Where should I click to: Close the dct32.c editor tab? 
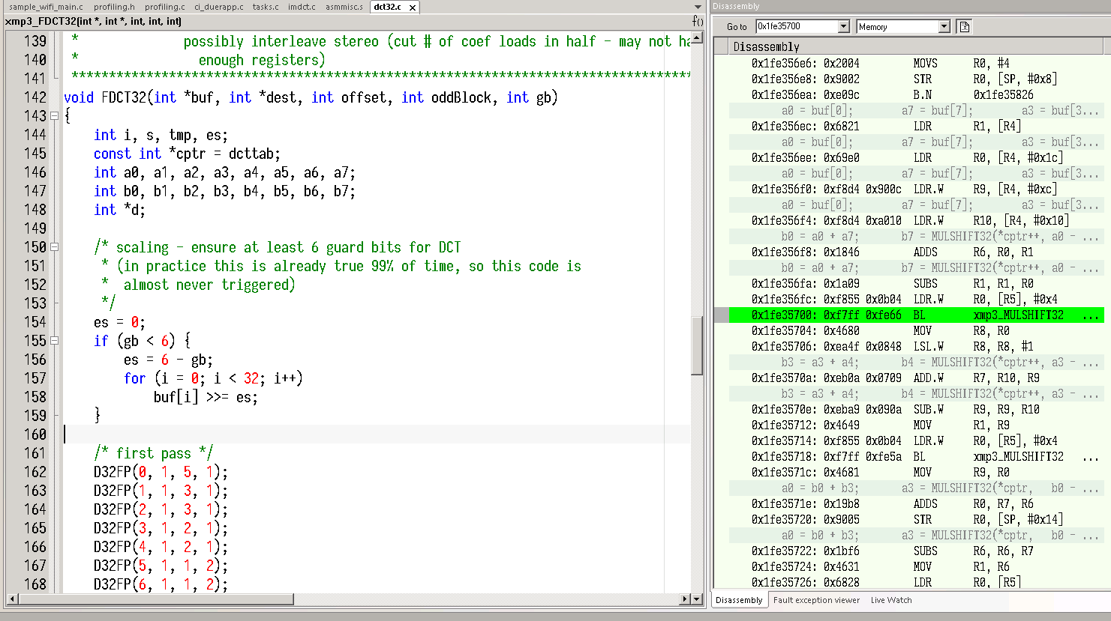pos(412,7)
